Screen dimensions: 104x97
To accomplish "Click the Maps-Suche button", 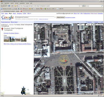I will [x=61, y=17].
